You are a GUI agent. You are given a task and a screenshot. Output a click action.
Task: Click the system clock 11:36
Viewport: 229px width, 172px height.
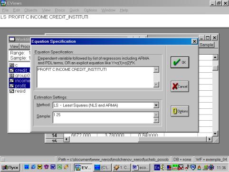tap(221, 168)
